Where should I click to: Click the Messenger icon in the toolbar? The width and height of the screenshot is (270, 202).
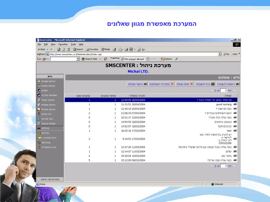tap(143, 49)
